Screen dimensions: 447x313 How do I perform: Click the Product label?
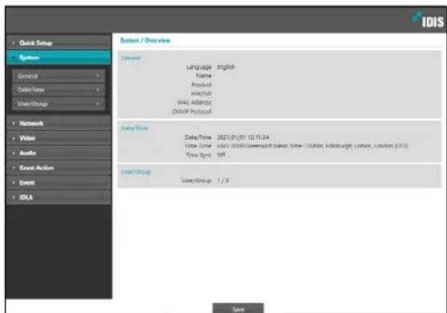pyautogui.click(x=202, y=85)
